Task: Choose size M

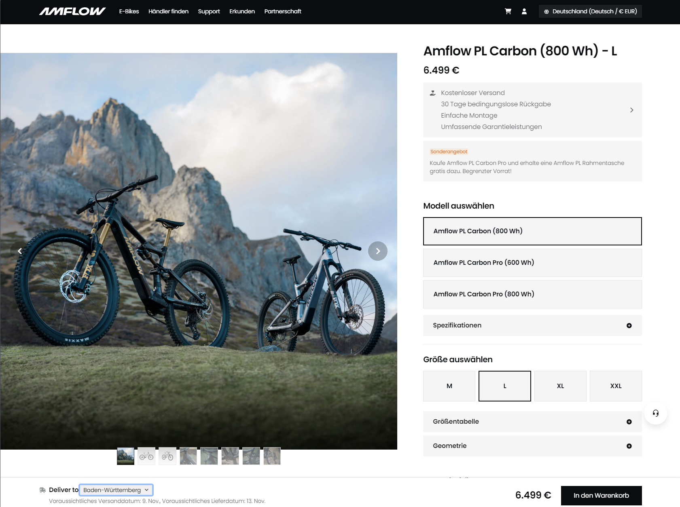Action: [x=449, y=386]
